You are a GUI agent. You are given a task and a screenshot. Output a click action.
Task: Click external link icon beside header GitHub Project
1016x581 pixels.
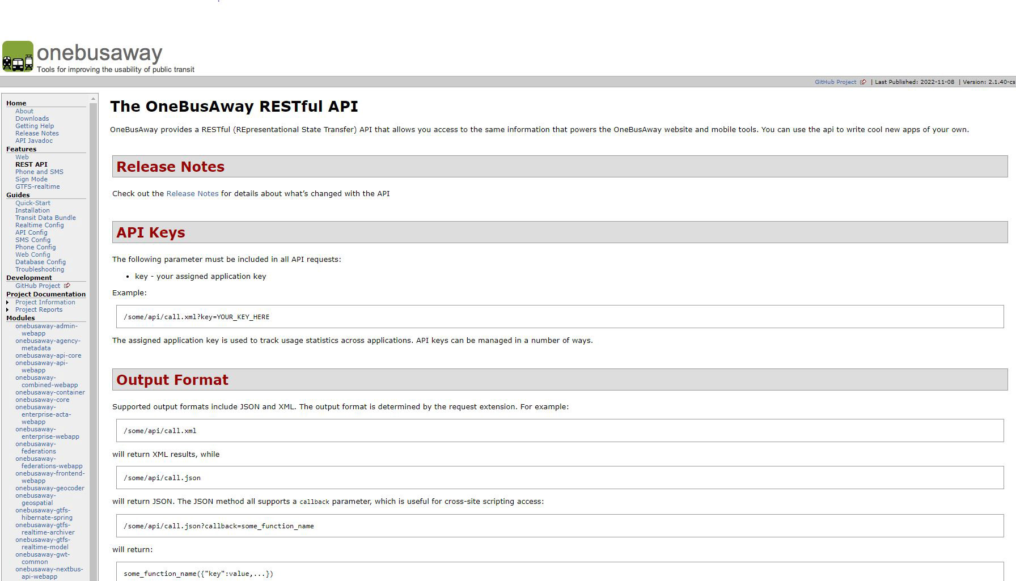pyautogui.click(x=863, y=82)
